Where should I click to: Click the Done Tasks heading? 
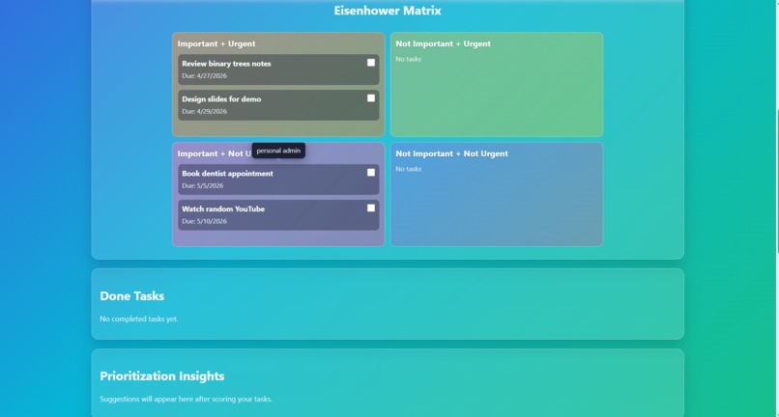pyautogui.click(x=132, y=296)
